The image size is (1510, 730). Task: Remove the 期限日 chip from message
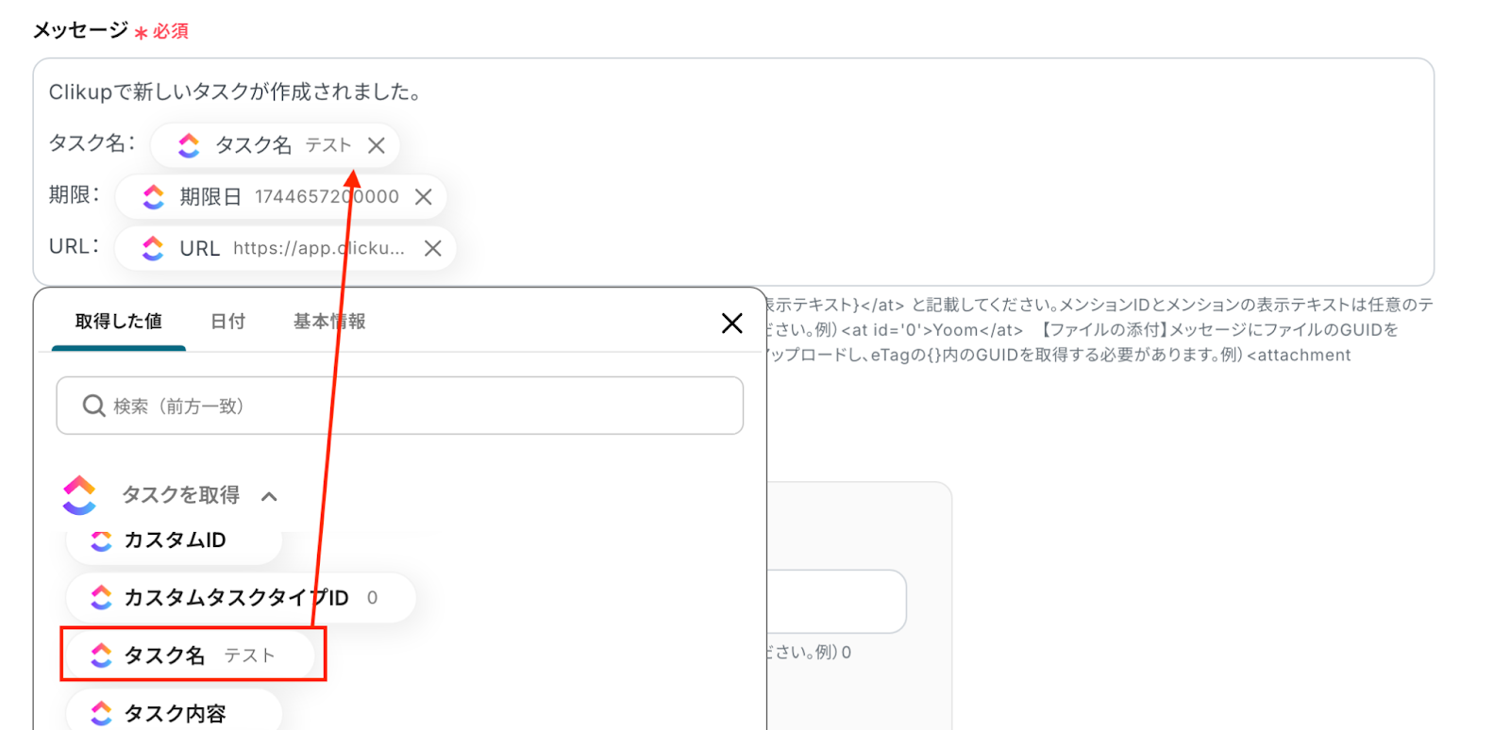424,196
